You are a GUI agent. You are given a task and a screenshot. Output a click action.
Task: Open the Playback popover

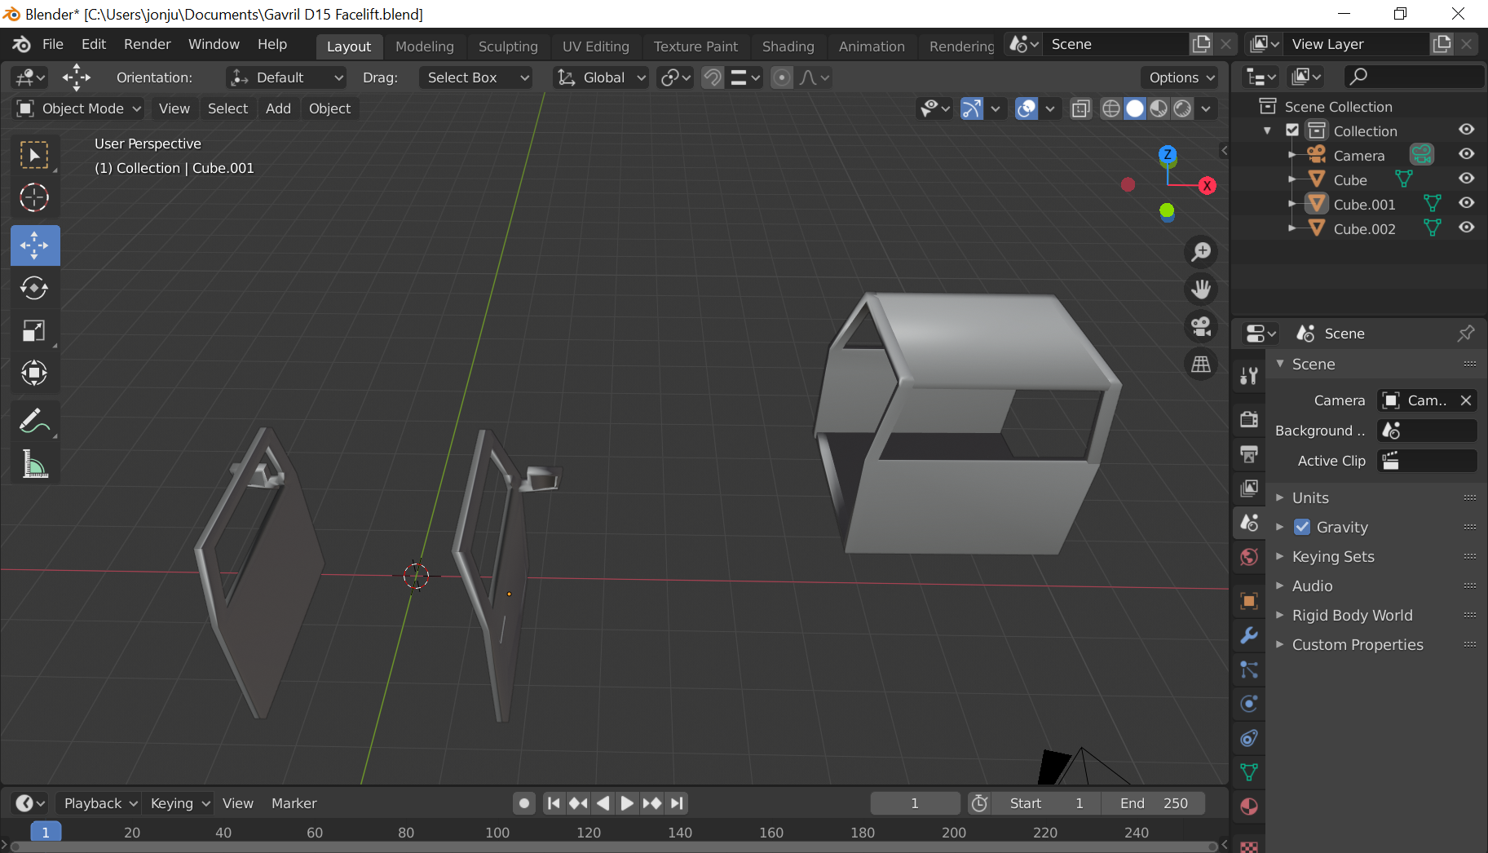click(99, 803)
